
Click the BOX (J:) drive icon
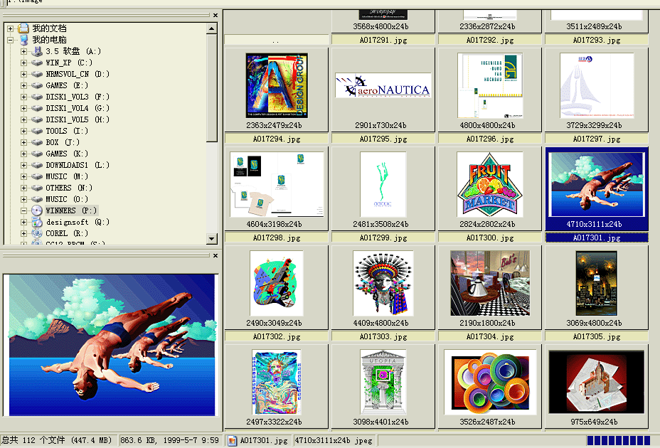pyautogui.click(x=37, y=142)
